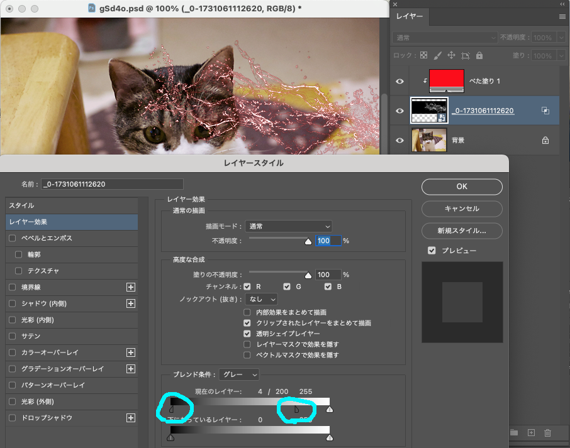Click the lock transparent pixels checkerboard icon
The width and height of the screenshot is (570, 448).
[424, 55]
